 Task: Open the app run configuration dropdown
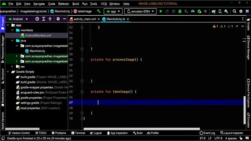pyautogui.click(x=113, y=11)
